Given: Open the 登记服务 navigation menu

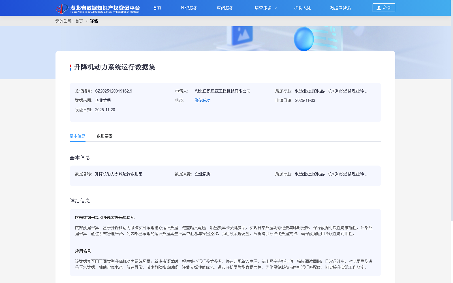Looking at the screenshot, I should (189, 8).
